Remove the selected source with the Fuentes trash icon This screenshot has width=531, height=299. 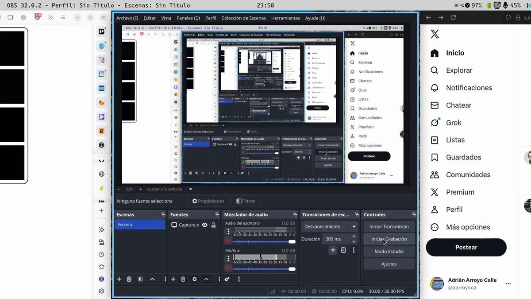(x=183, y=279)
